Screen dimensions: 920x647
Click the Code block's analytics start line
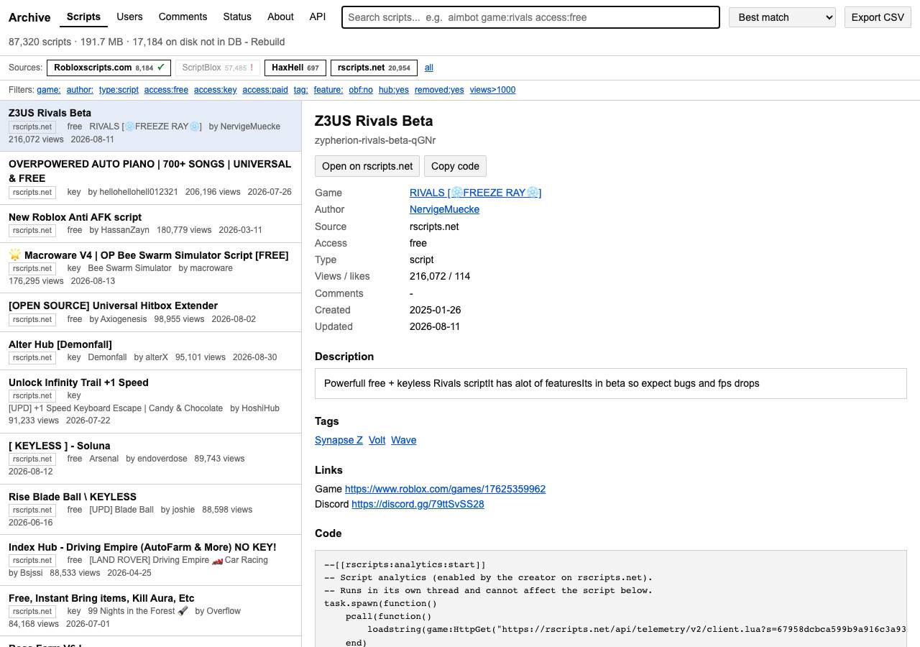click(405, 564)
